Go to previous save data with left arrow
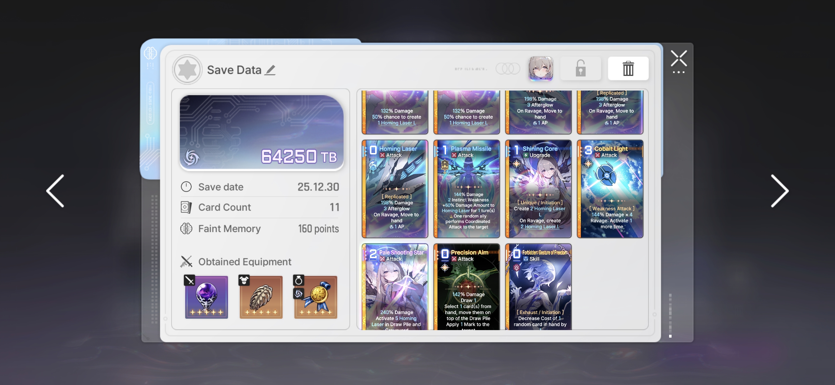 tap(56, 191)
